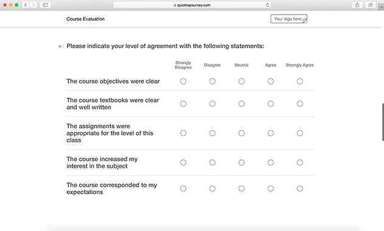Reload the page using refresh icon
This screenshot has height=231, width=384.
coord(268,5)
